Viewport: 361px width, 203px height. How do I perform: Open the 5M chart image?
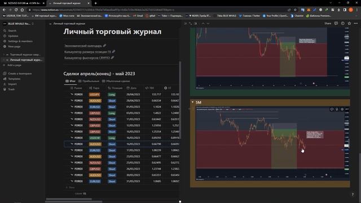tap(272, 144)
